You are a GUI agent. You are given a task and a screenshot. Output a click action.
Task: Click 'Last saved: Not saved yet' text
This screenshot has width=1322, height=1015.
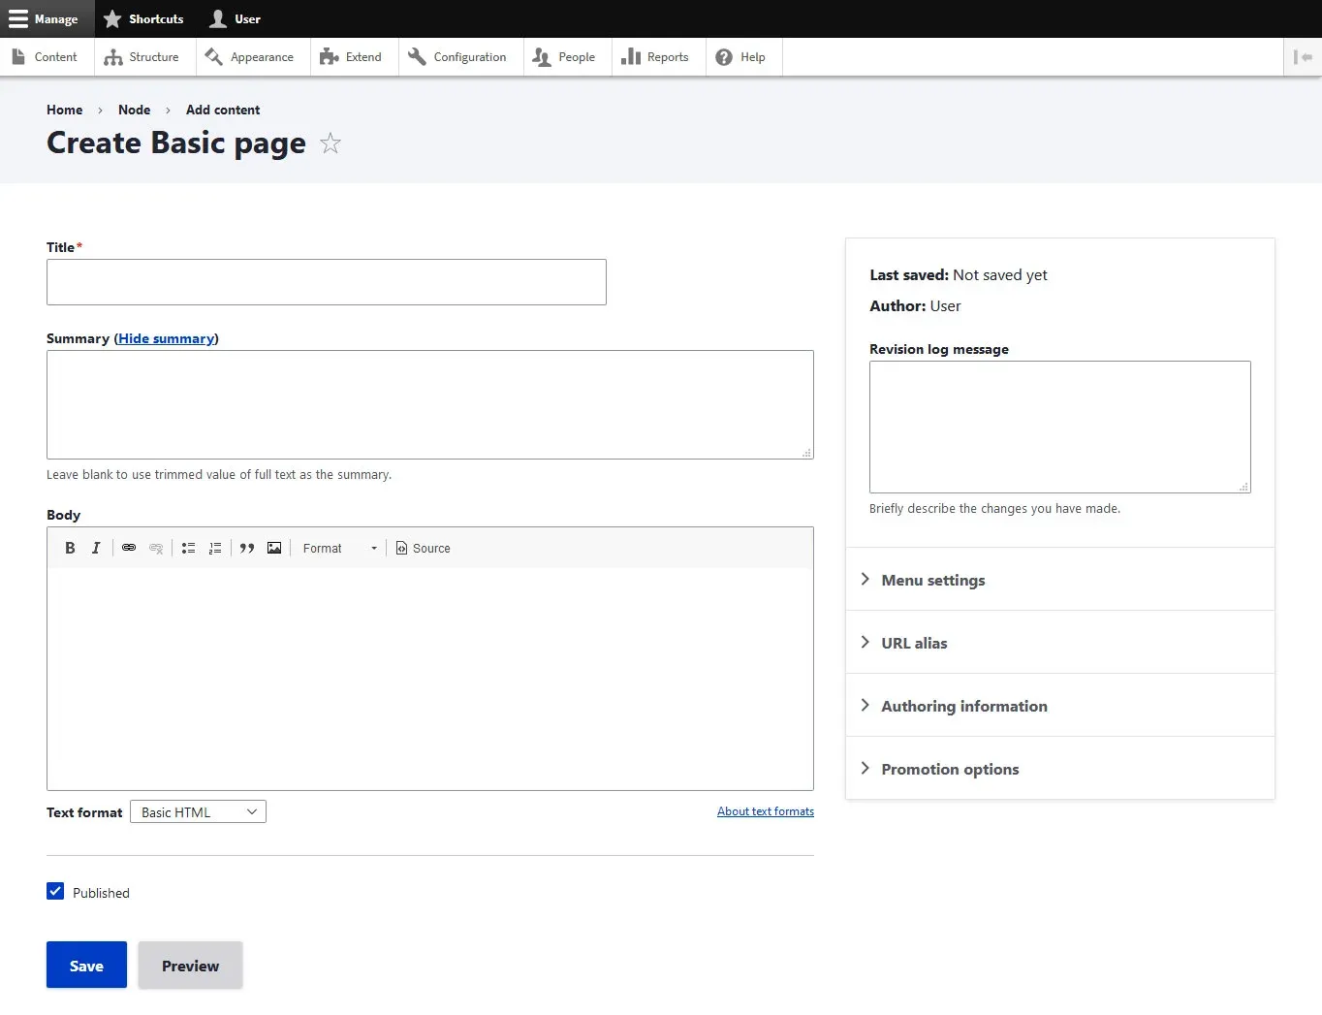pyautogui.click(x=959, y=275)
